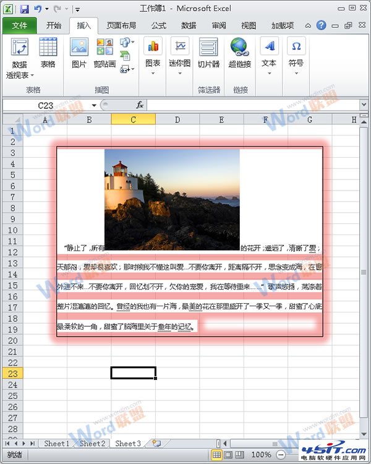Click the Undo icon

38,9
